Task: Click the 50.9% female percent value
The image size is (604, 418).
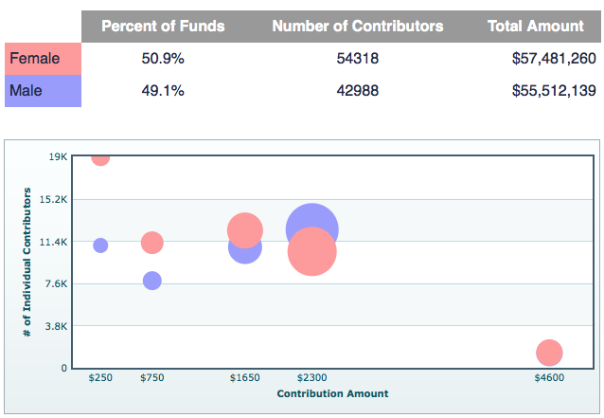Action: point(163,59)
